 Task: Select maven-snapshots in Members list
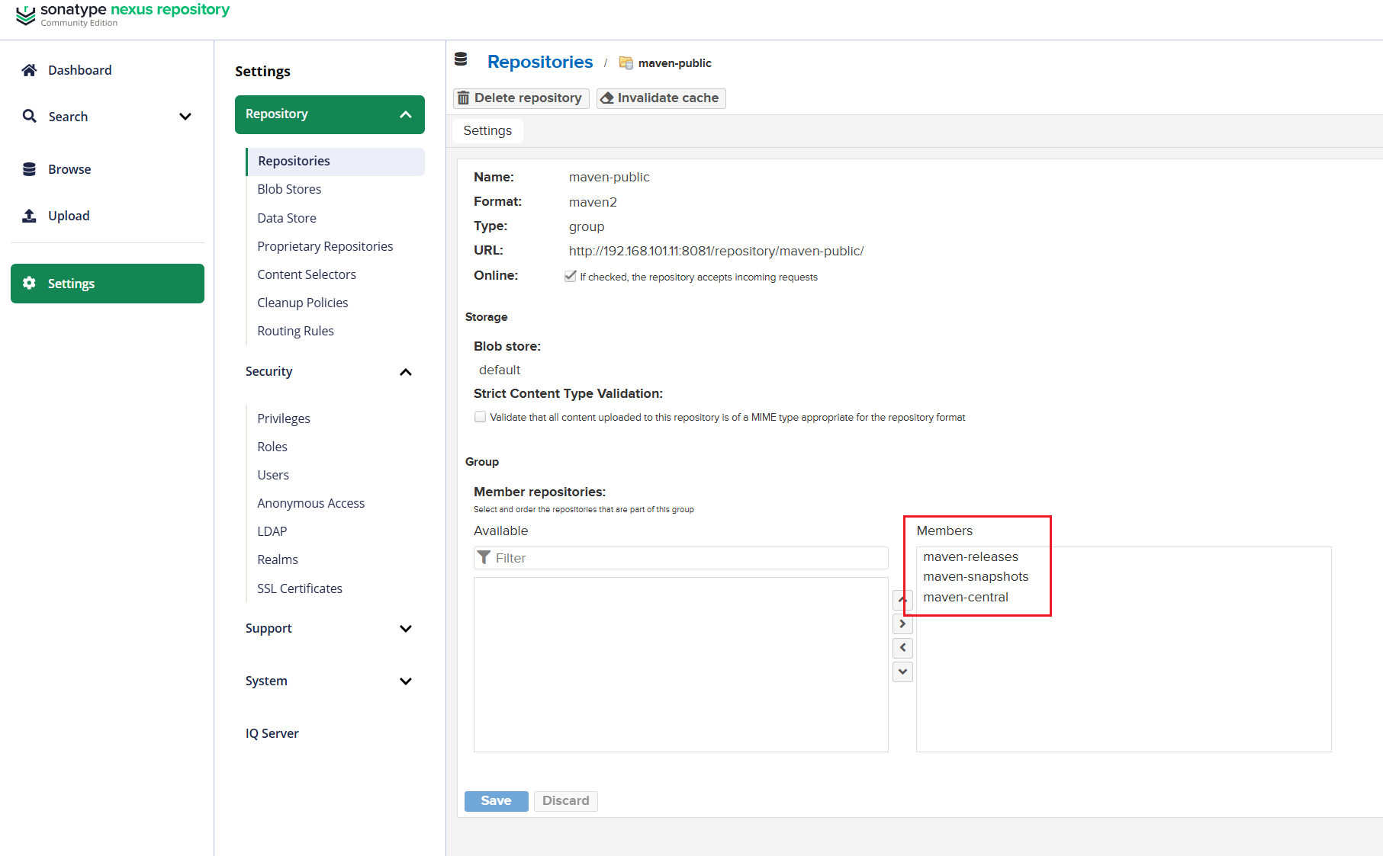tap(976, 577)
